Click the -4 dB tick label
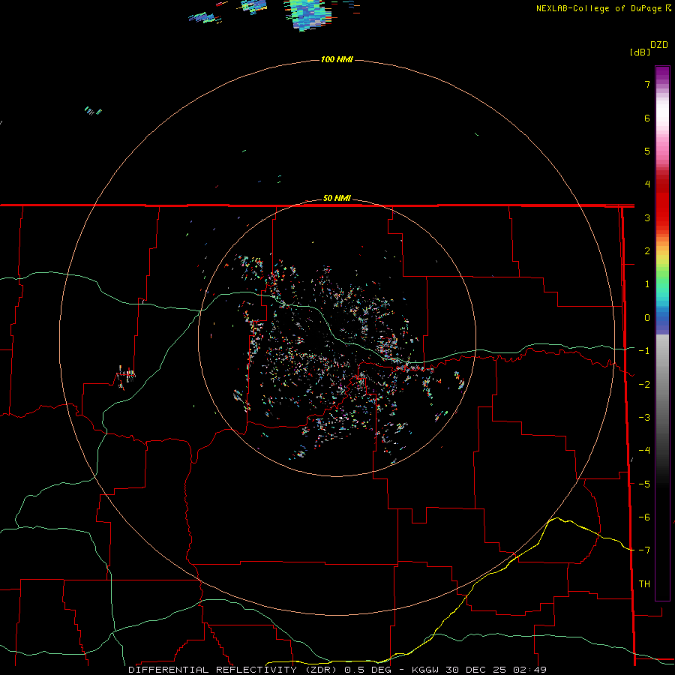675x675 pixels. click(644, 451)
